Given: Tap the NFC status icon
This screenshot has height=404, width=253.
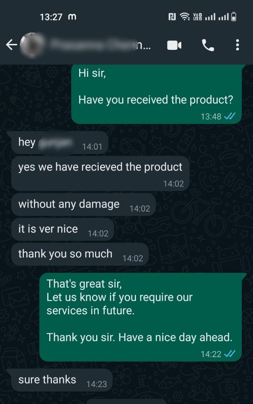Looking at the screenshot, I should point(172,17).
